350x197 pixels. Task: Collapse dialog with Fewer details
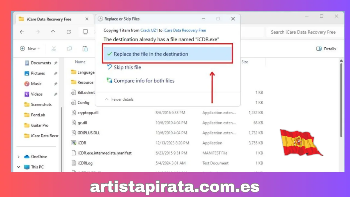coord(119,99)
